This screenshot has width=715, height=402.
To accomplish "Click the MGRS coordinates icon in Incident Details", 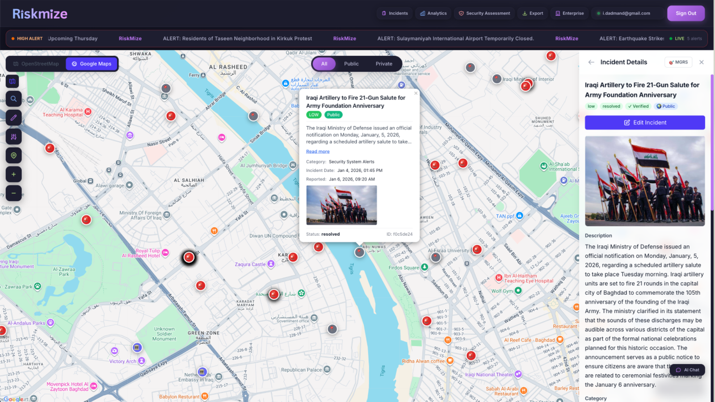I will point(678,62).
